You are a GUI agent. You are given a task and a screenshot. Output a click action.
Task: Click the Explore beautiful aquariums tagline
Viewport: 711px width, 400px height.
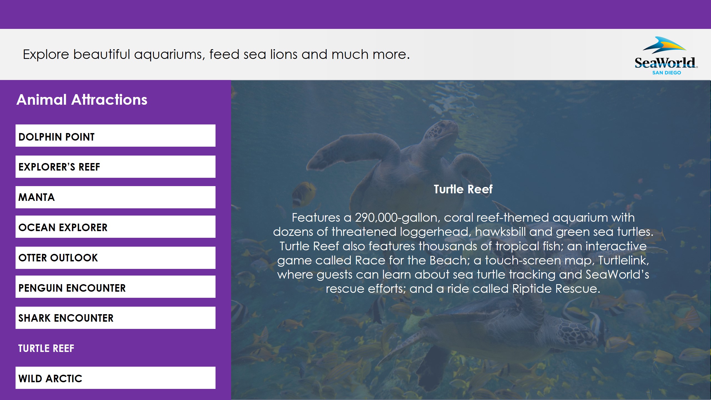coord(216,54)
